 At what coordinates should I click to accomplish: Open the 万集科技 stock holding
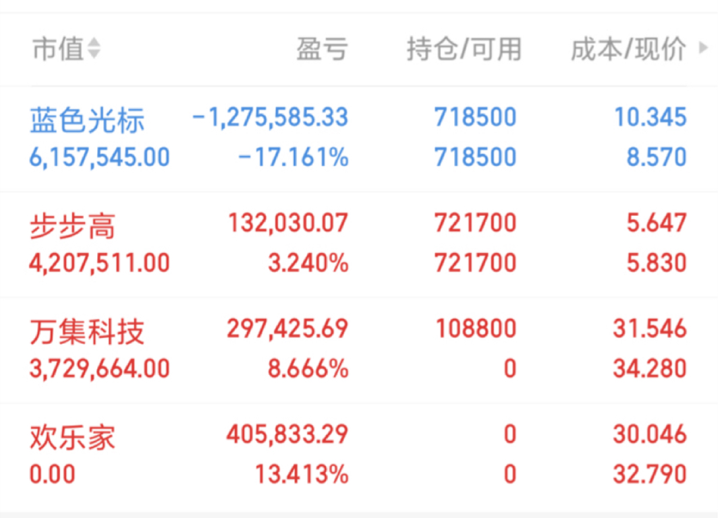pyautogui.click(x=87, y=332)
